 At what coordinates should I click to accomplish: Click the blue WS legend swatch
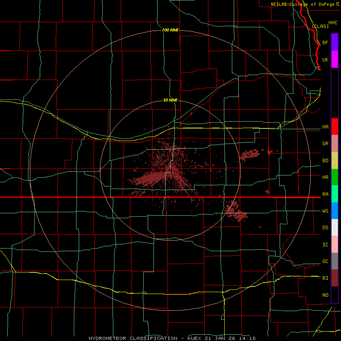335,211
